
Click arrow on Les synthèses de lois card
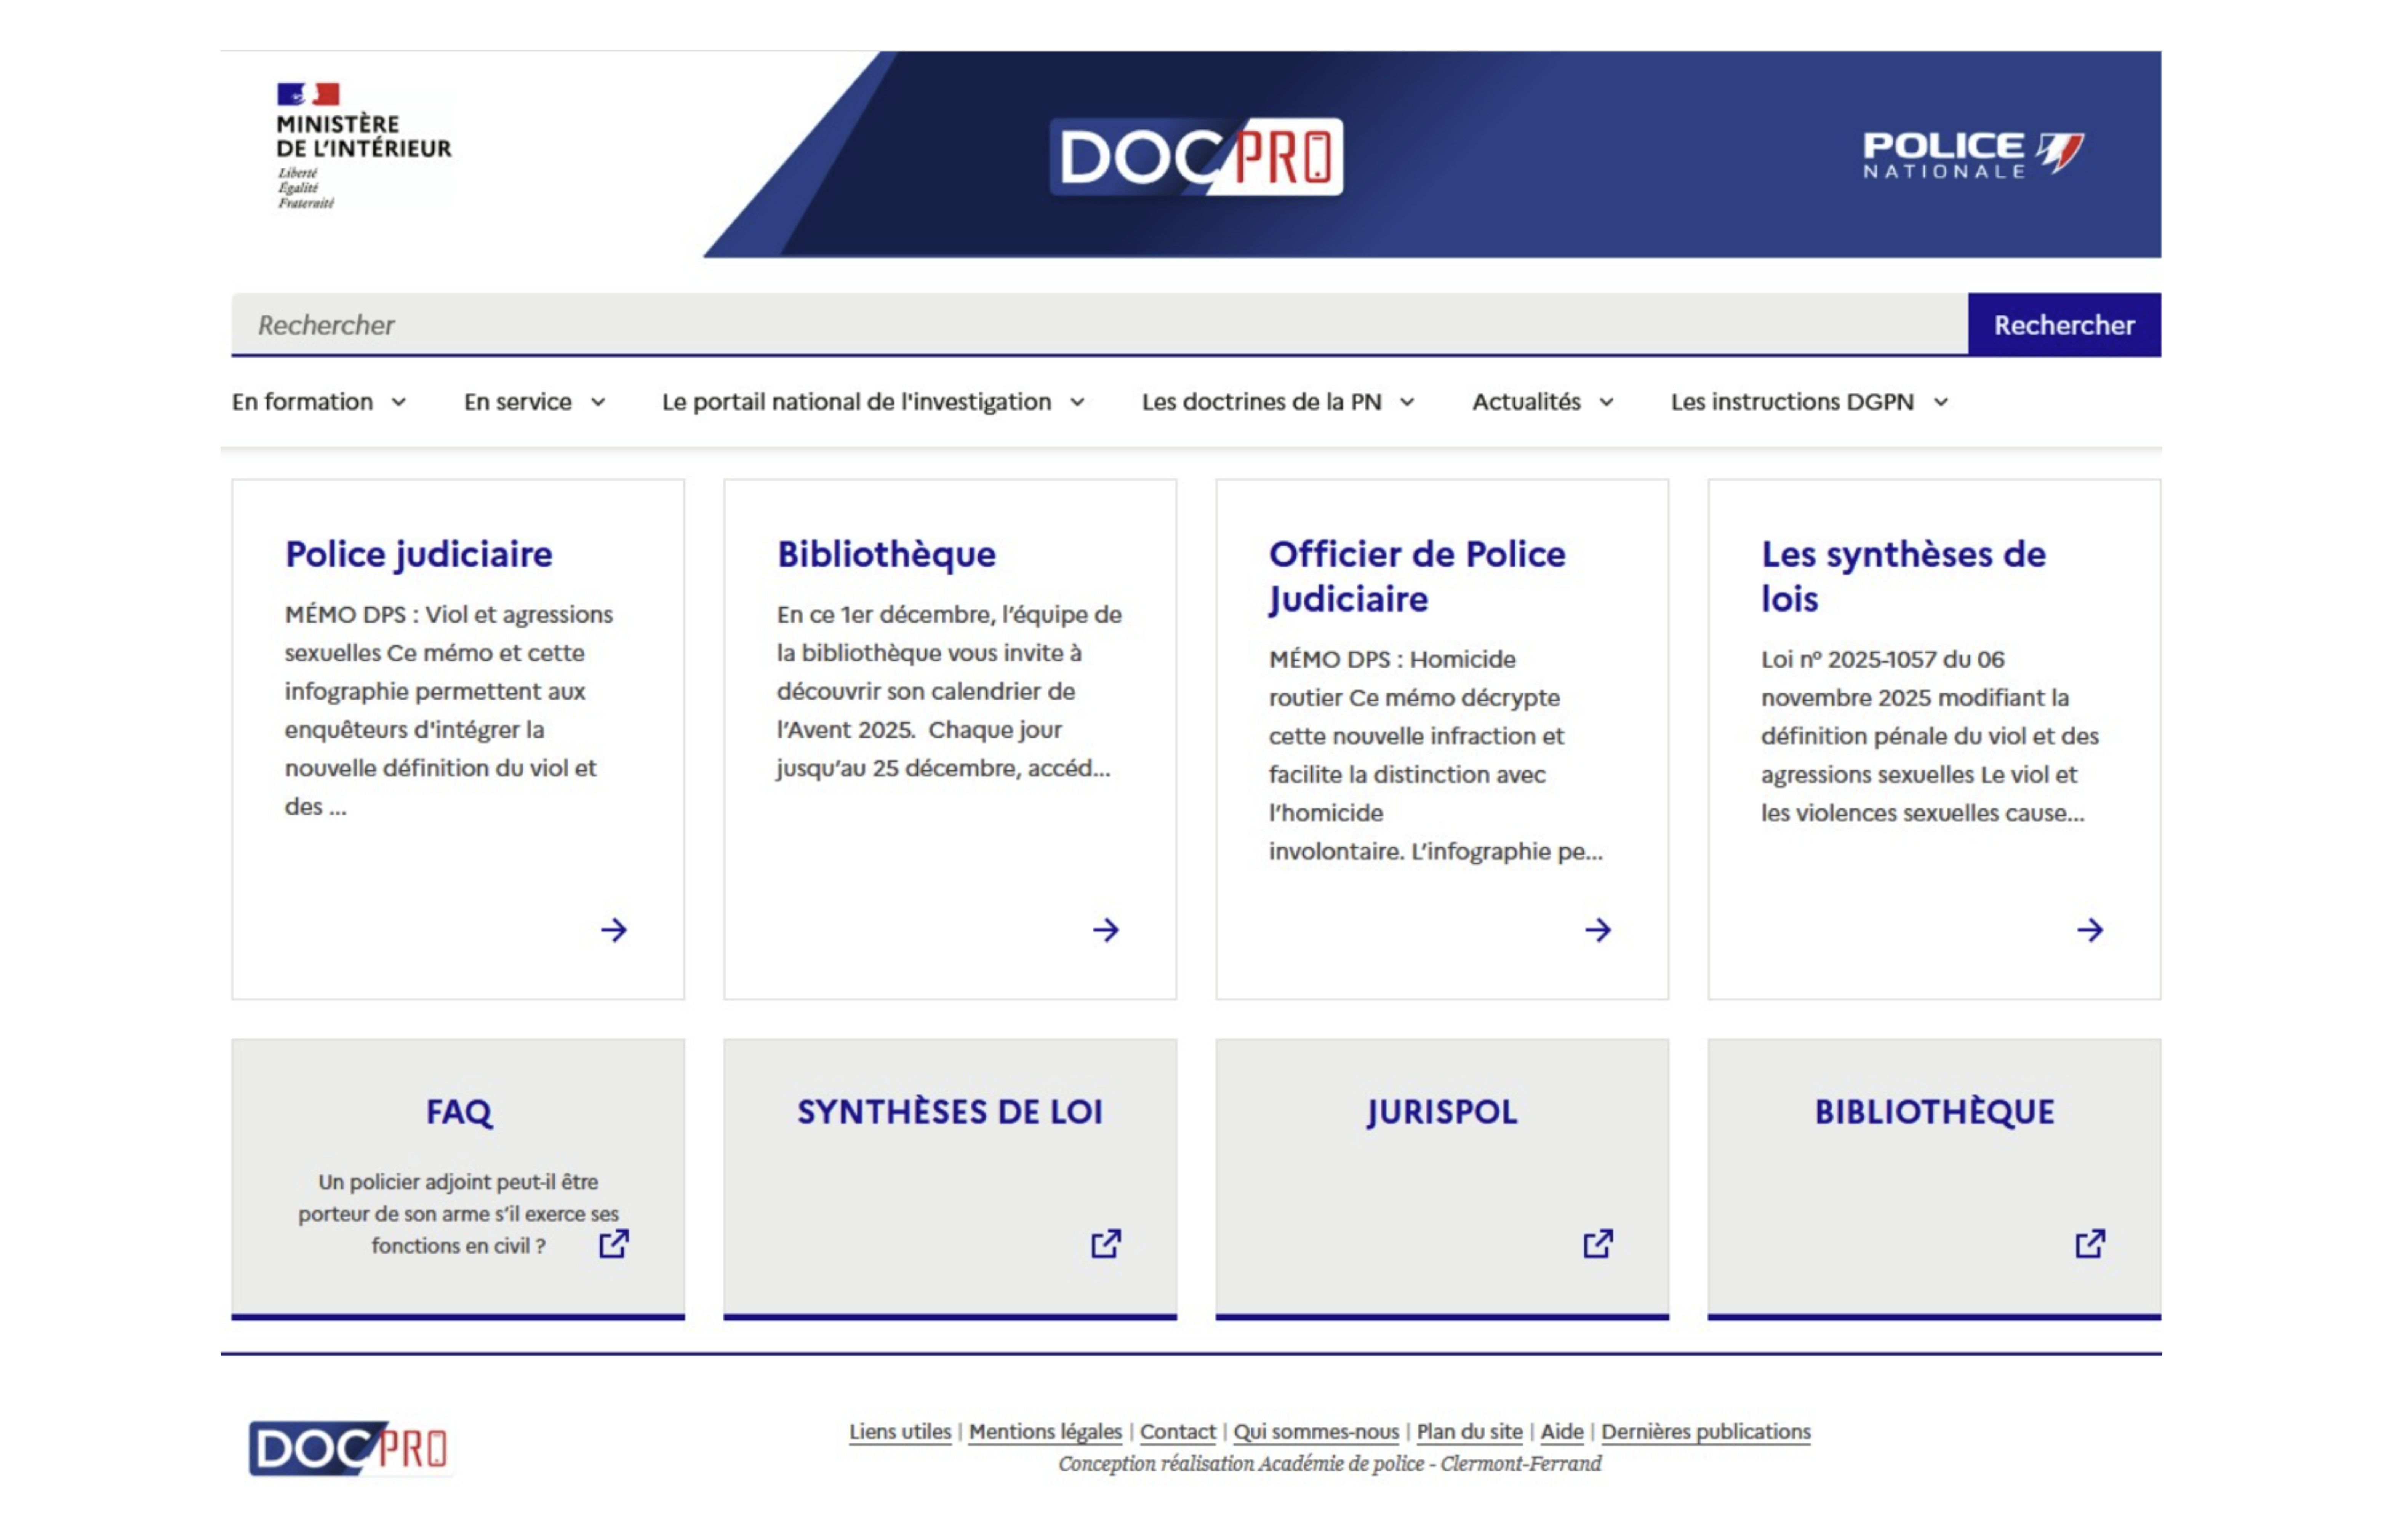coord(2090,930)
